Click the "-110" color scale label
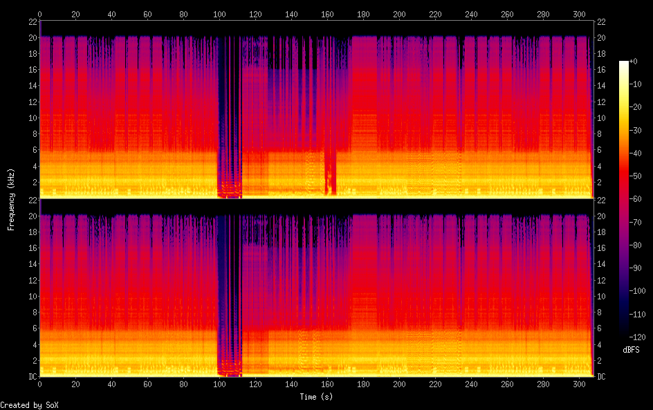Screen dimensions: 653x410 (x=637, y=315)
